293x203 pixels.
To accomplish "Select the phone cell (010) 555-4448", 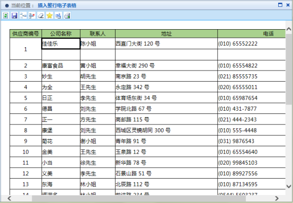I will tap(252, 130).
